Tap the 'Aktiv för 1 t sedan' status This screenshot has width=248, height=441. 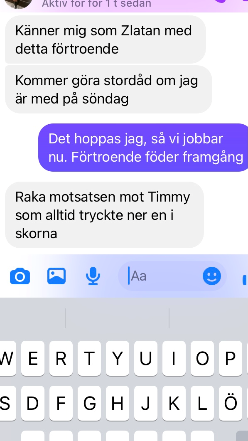coord(96,4)
